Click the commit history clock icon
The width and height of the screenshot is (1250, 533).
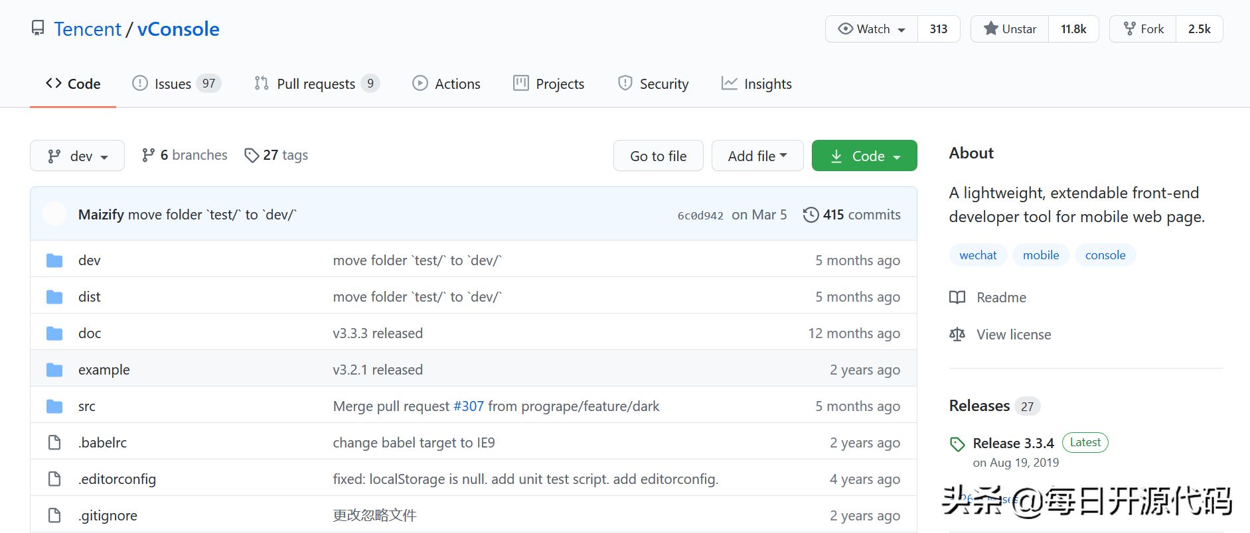tap(811, 215)
